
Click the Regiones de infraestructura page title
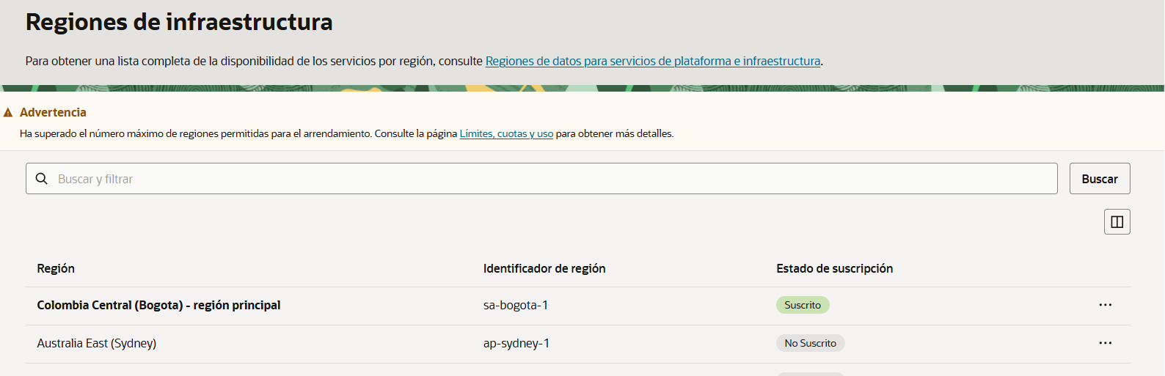179,22
